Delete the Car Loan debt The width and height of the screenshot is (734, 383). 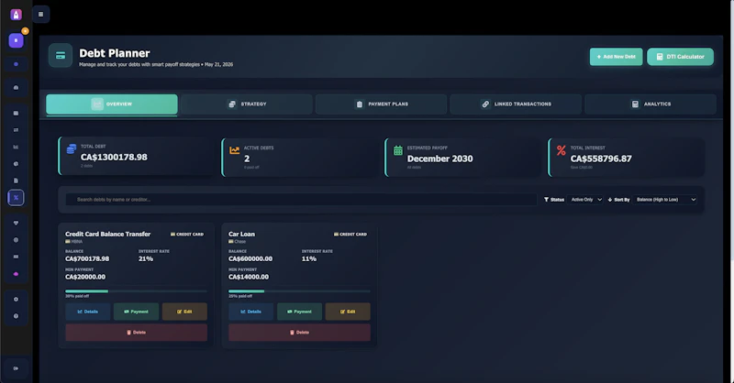pos(300,333)
